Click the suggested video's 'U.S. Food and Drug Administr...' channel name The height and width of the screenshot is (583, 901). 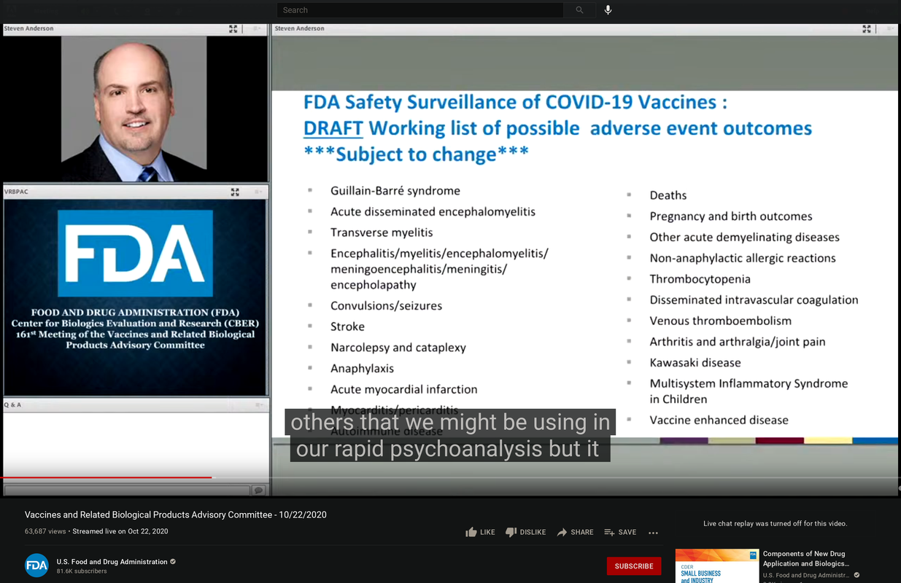(807, 576)
